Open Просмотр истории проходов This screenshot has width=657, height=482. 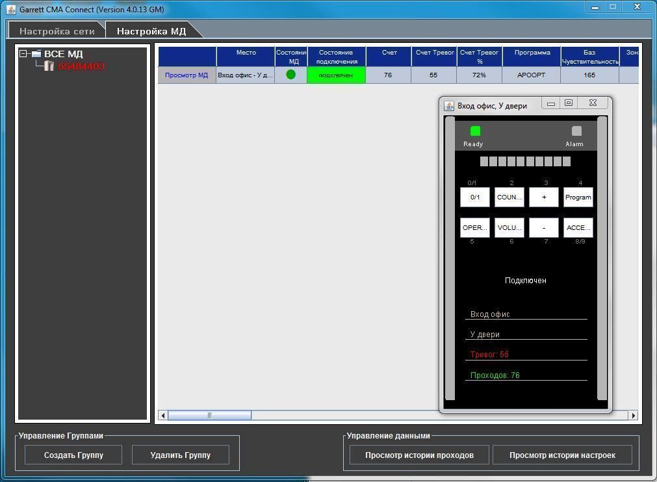(419, 455)
